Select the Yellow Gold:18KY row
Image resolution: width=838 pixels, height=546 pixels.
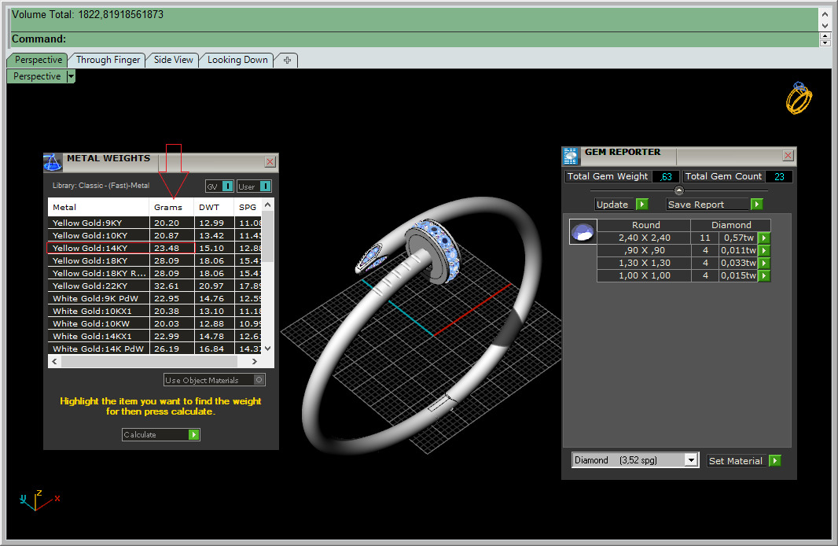155,260
